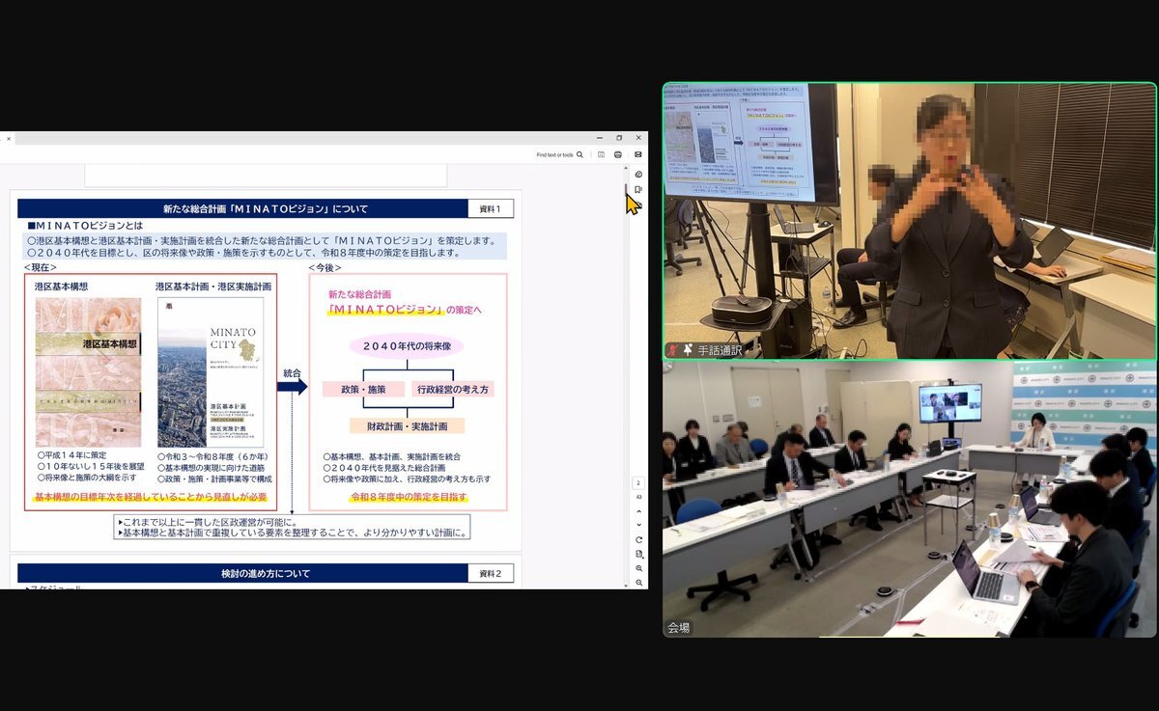Image resolution: width=1159 pixels, height=711 pixels.
Task: Click the blue 統合 arrow
Action: coord(292,387)
